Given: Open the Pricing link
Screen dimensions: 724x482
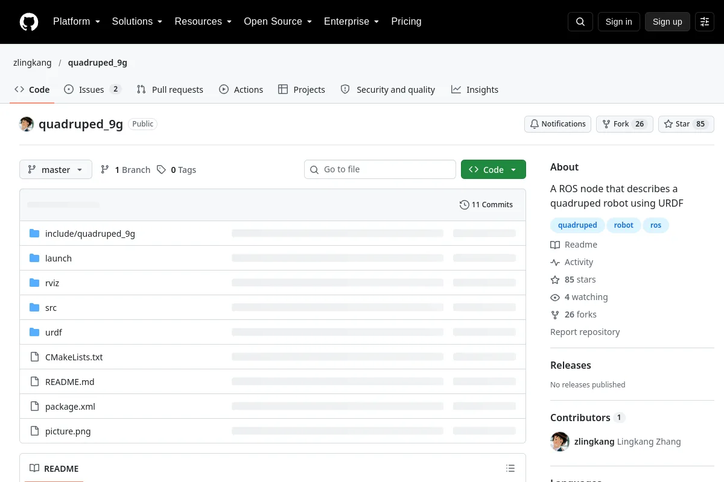Looking at the screenshot, I should [x=406, y=22].
